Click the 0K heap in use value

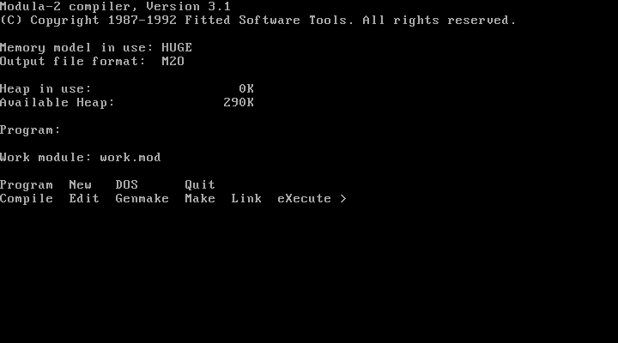246,89
